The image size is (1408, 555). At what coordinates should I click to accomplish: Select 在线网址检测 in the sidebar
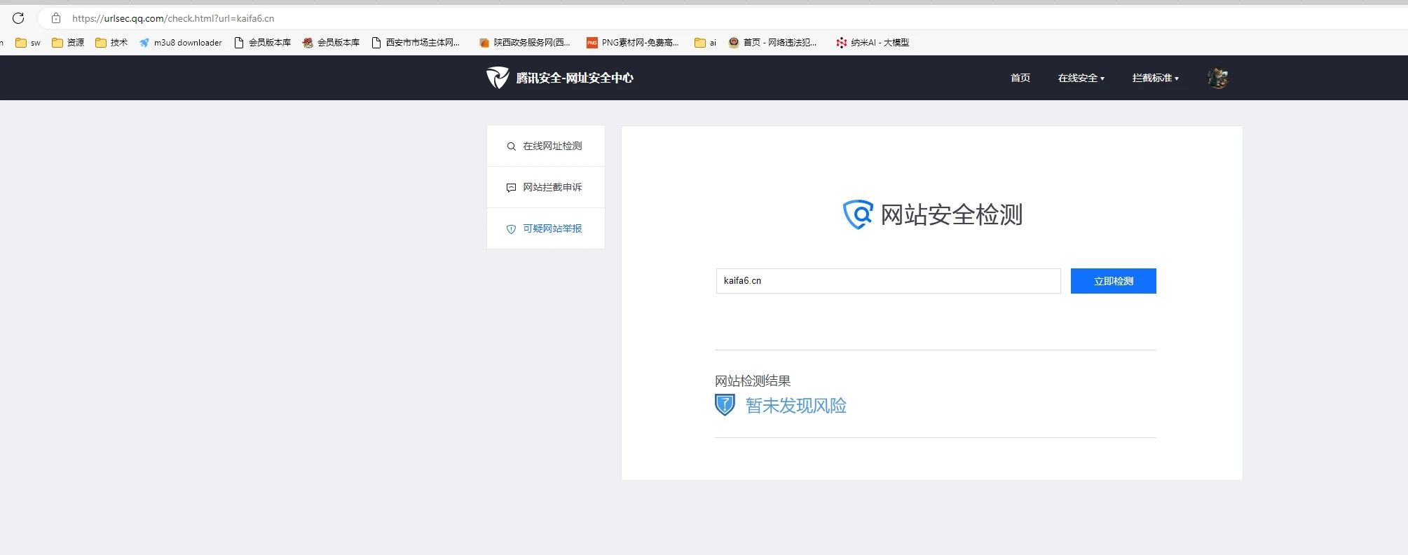pyautogui.click(x=546, y=146)
